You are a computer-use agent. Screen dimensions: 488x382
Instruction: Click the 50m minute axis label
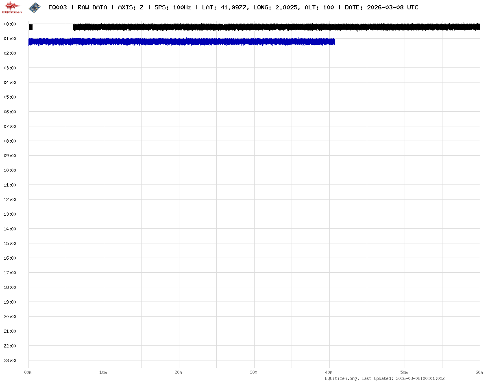coord(404,372)
